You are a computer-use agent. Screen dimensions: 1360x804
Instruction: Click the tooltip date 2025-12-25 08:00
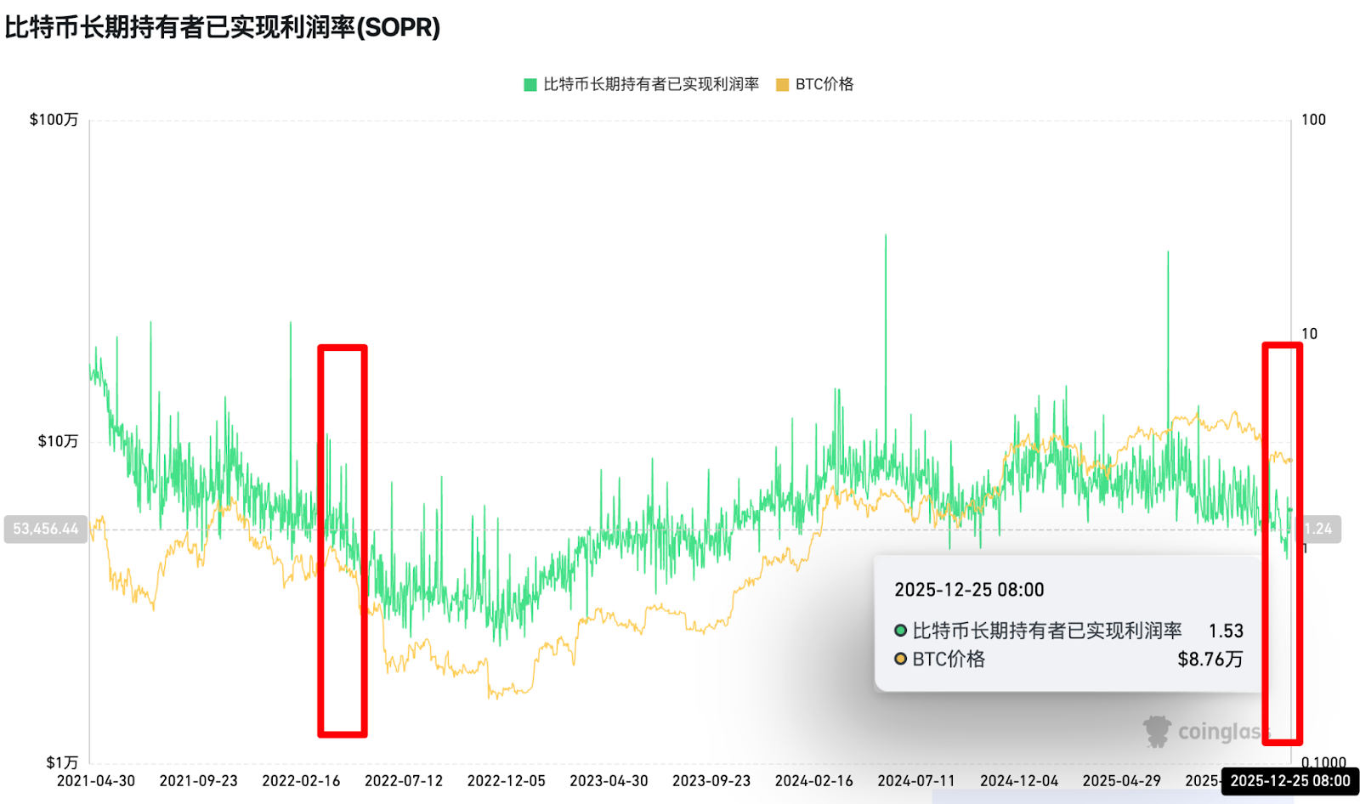(969, 590)
